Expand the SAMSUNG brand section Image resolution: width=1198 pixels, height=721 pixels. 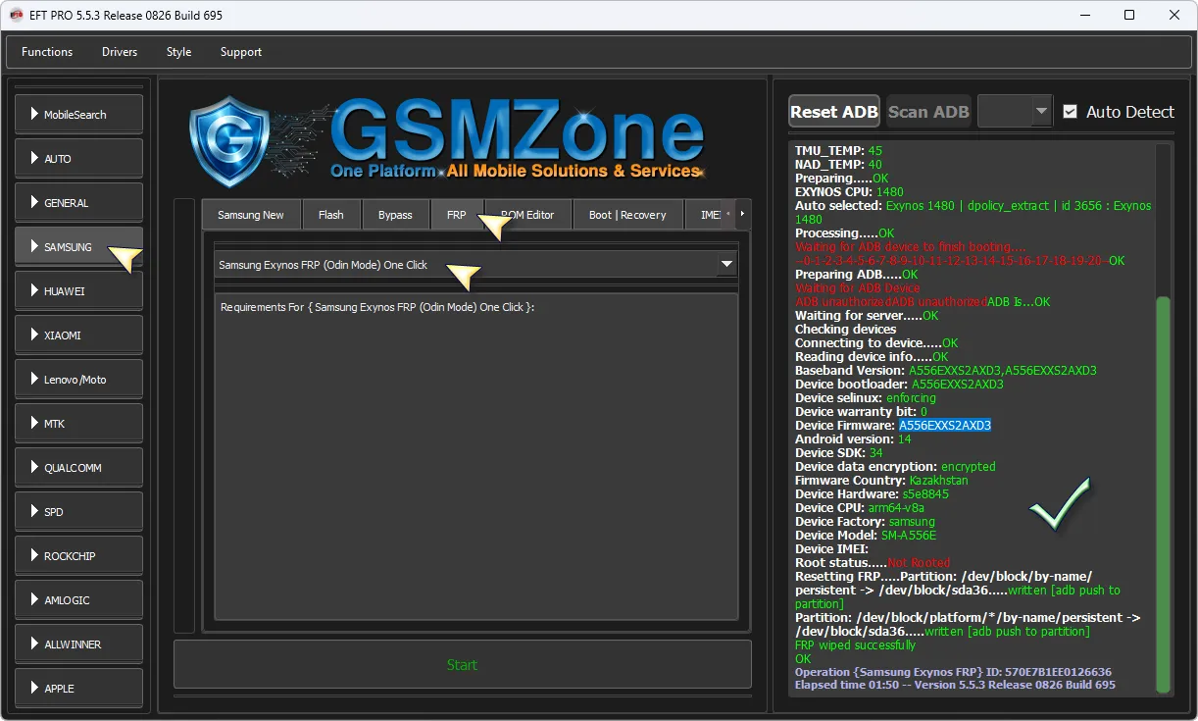(x=79, y=247)
